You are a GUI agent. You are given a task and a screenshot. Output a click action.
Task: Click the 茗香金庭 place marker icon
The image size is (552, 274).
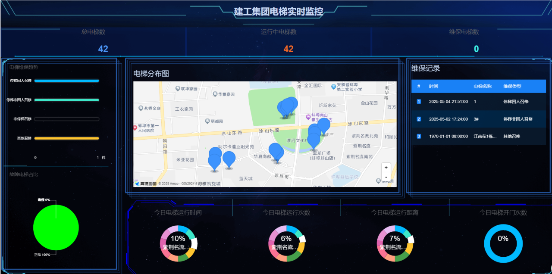click(x=141, y=108)
